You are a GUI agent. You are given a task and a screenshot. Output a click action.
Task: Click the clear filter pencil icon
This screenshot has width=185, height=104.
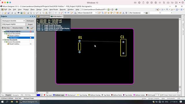(x=72, y=13)
